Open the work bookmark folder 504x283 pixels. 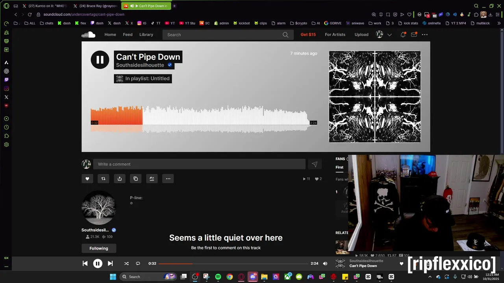[375, 23]
